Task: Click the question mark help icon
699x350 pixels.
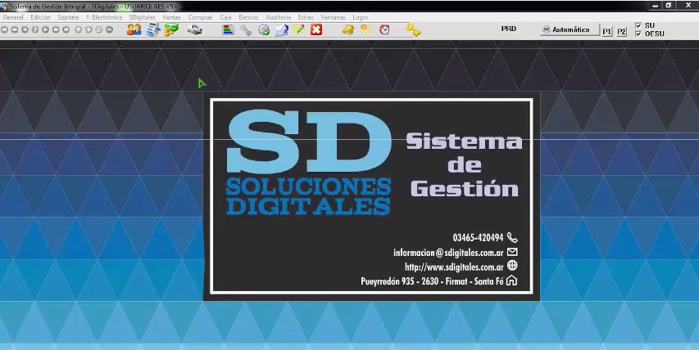Action: (x=35, y=29)
